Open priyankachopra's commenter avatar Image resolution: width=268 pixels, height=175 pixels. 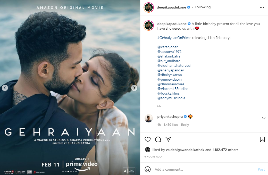point(149,118)
